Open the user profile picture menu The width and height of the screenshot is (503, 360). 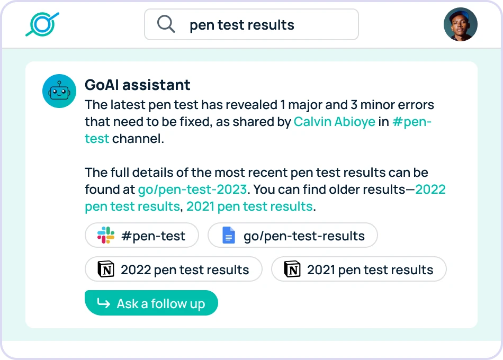click(x=460, y=24)
